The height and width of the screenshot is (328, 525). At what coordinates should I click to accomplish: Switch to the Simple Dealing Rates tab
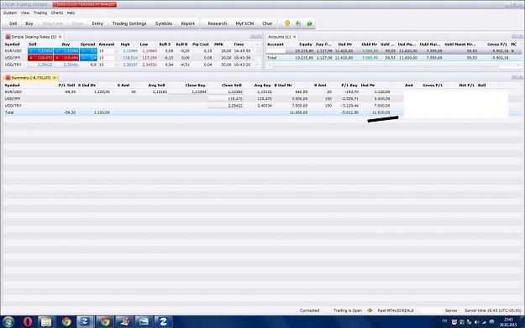34,37
